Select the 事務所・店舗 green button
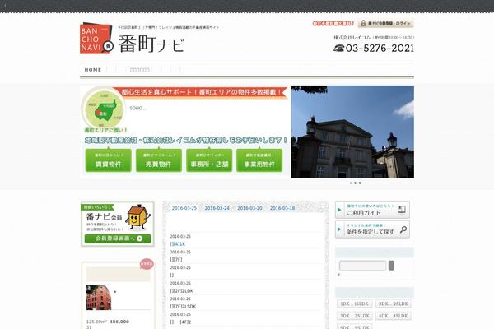The height and width of the screenshot is (329, 494). [x=209, y=160]
